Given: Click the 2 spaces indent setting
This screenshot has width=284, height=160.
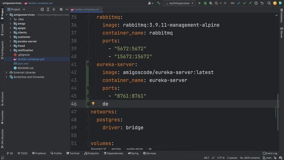Looking at the screenshot, I should coord(232,158).
